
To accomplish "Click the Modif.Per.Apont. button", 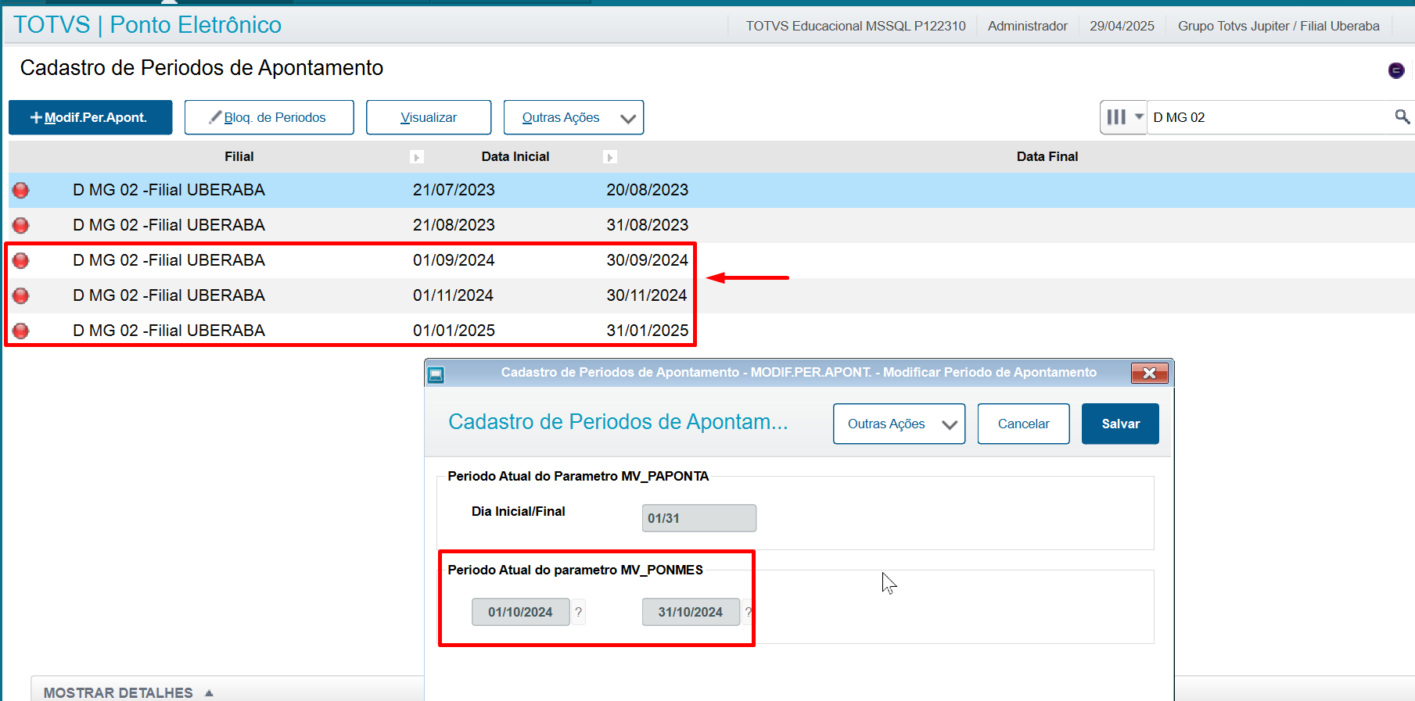I will coord(91,117).
